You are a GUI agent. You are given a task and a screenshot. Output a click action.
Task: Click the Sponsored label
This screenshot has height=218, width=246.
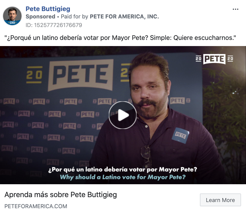point(41,17)
